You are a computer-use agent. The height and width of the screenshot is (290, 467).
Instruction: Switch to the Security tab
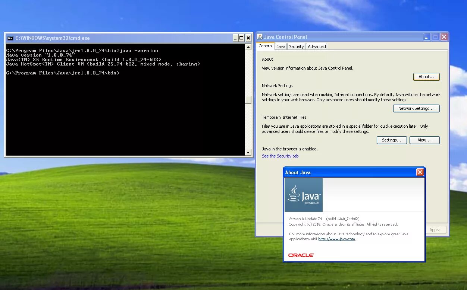pyautogui.click(x=296, y=47)
